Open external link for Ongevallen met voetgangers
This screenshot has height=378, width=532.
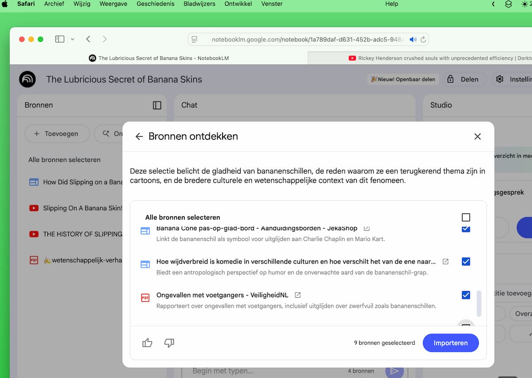click(298, 295)
